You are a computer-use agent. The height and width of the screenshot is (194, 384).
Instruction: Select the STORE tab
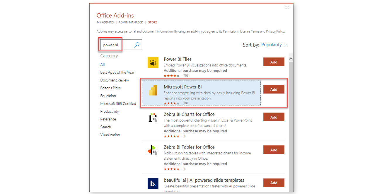tap(153, 22)
